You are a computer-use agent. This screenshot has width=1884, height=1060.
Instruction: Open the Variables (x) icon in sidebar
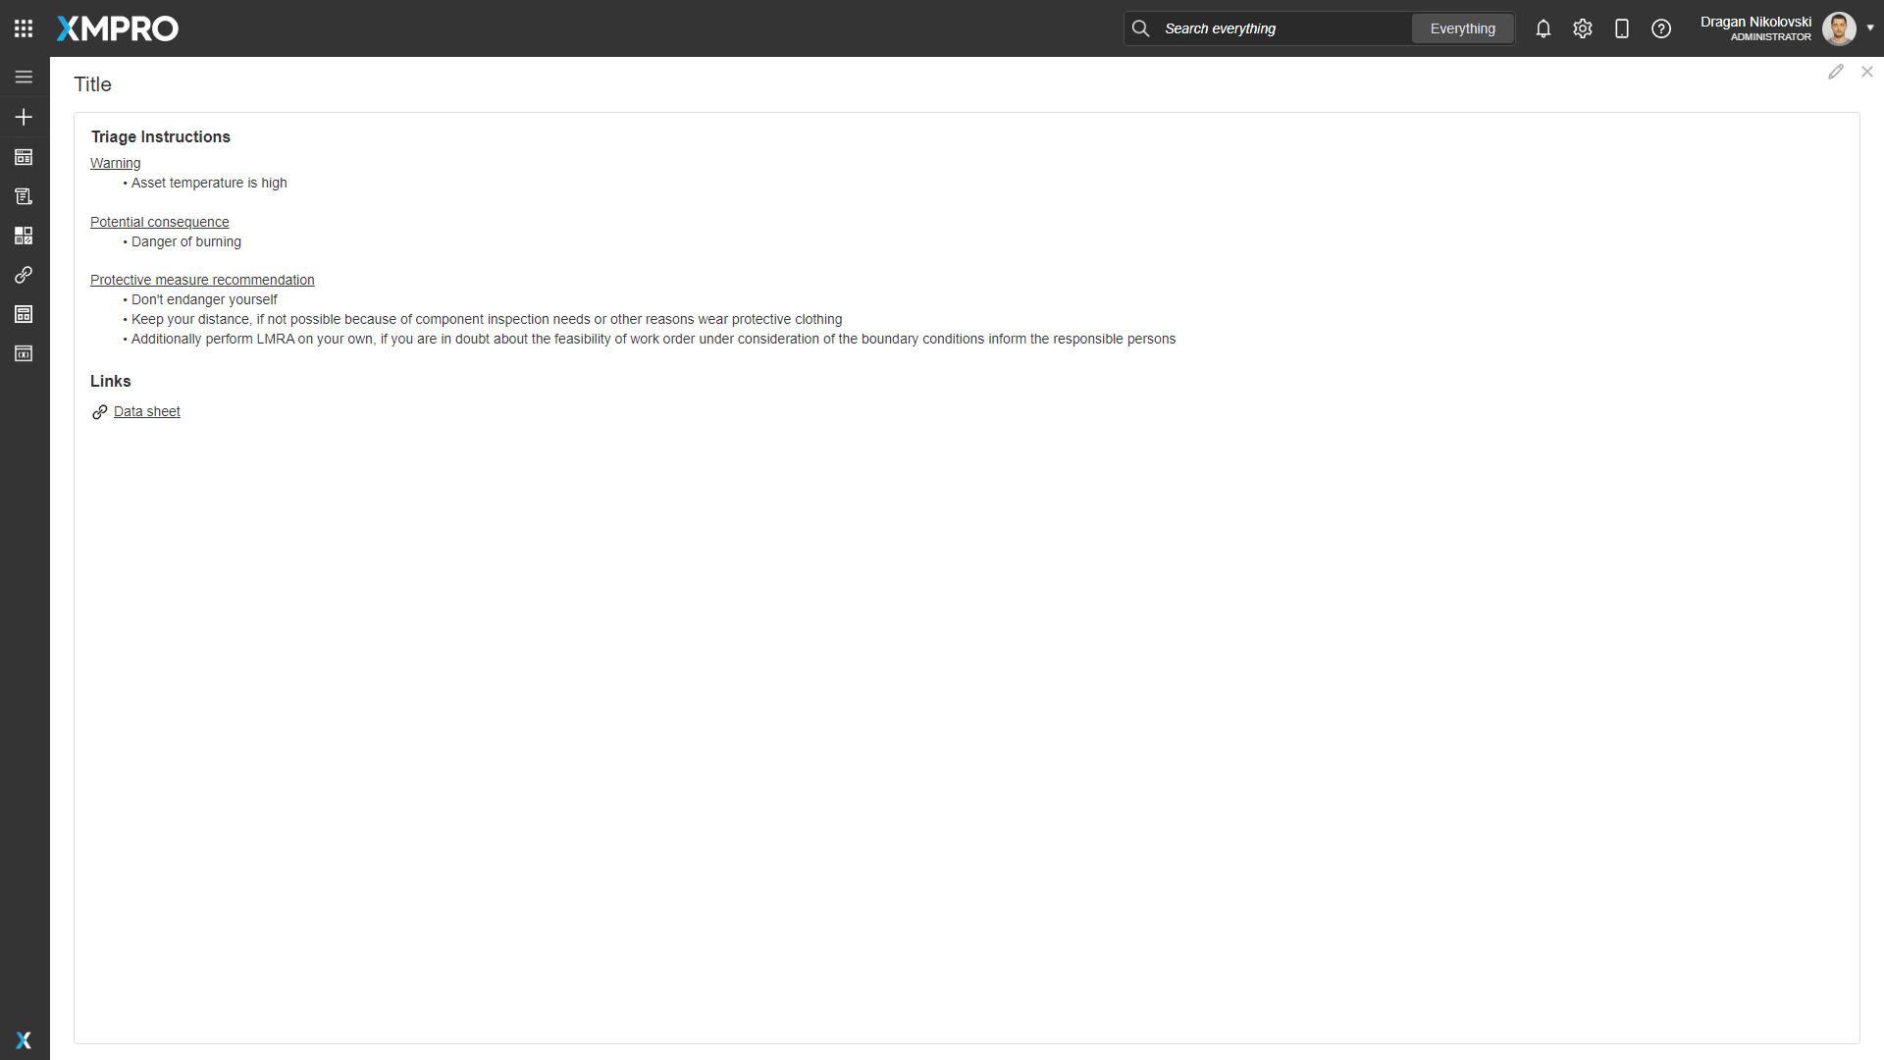[24, 353]
